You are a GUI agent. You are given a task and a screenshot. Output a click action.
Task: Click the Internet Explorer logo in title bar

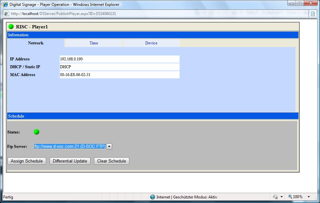point(6,5)
